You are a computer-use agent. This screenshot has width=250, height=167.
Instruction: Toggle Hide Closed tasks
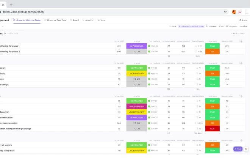point(238,33)
